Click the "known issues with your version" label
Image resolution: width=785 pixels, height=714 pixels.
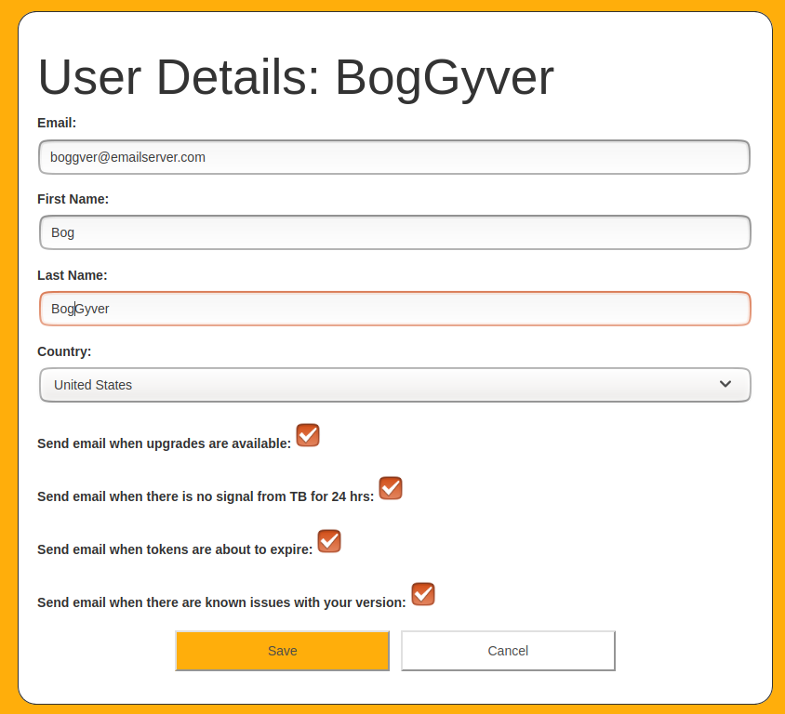pyautogui.click(x=221, y=602)
